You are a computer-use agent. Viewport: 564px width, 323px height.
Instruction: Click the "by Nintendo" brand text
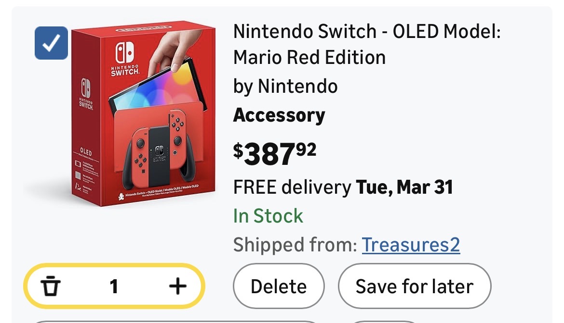click(x=285, y=87)
